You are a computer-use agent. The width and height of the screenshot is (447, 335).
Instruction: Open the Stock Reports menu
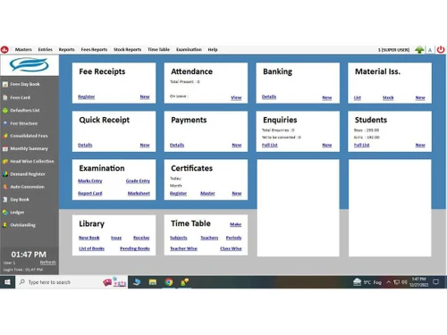point(127,50)
